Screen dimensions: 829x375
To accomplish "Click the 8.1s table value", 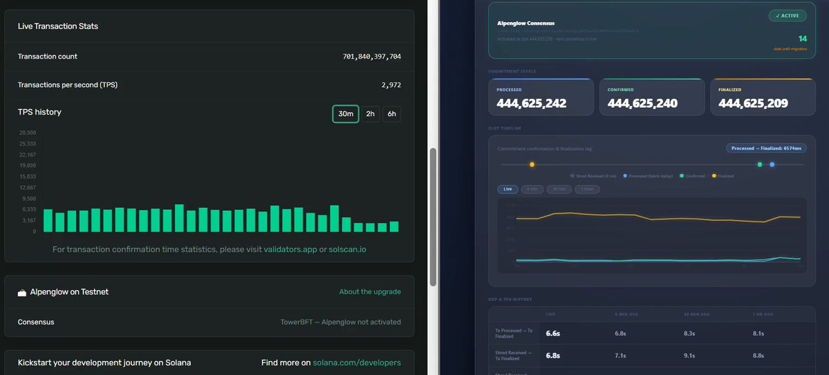I will [x=758, y=334].
